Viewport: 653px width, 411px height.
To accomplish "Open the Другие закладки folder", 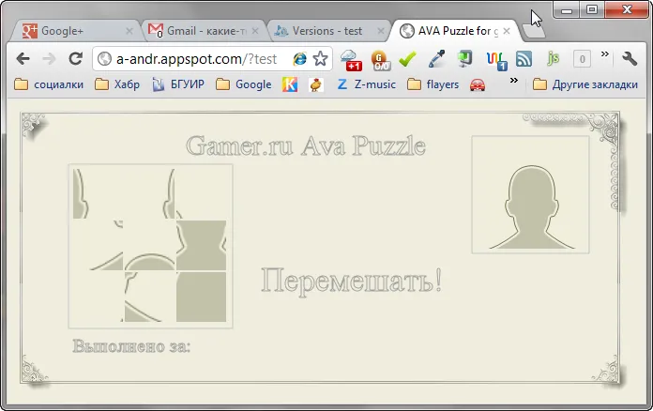I will (x=585, y=84).
